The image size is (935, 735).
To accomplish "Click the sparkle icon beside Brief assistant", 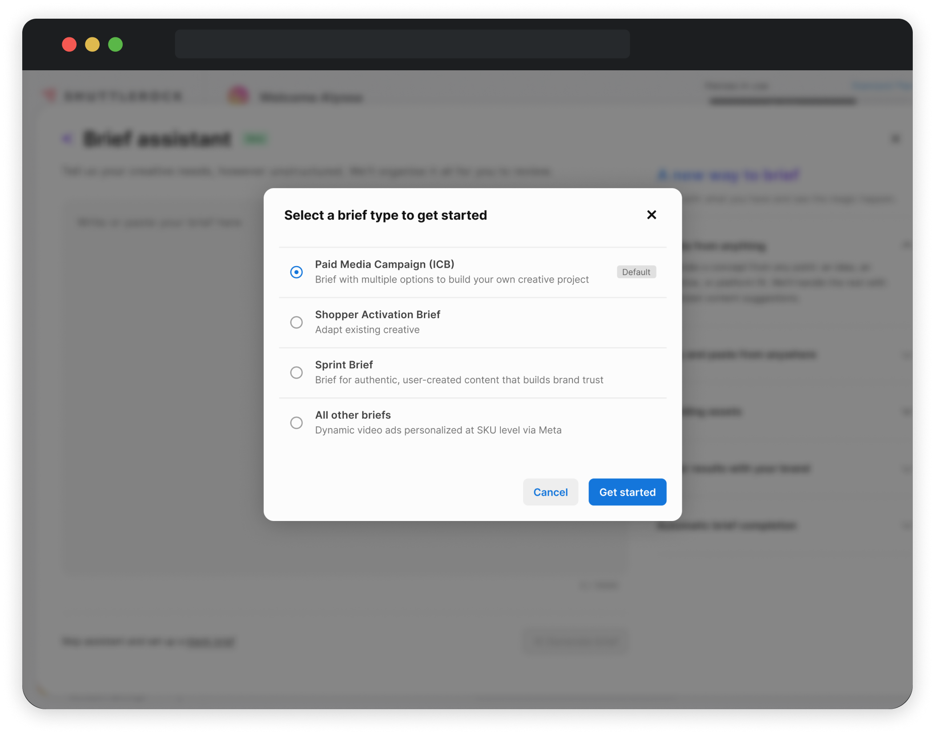I will click(x=67, y=139).
